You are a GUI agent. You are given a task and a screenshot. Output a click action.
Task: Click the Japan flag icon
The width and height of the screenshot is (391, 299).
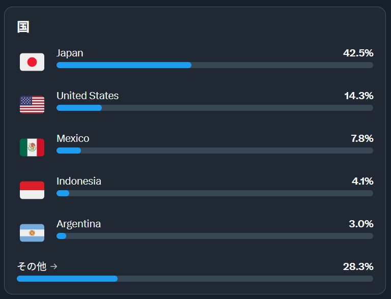pos(32,62)
